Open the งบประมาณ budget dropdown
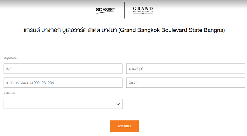The width and height of the screenshot is (247, 136). (x=63, y=104)
